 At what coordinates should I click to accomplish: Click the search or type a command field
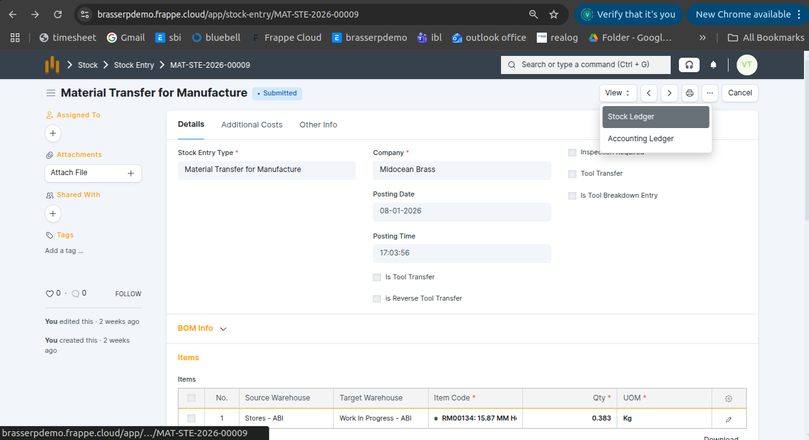pos(585,65)
